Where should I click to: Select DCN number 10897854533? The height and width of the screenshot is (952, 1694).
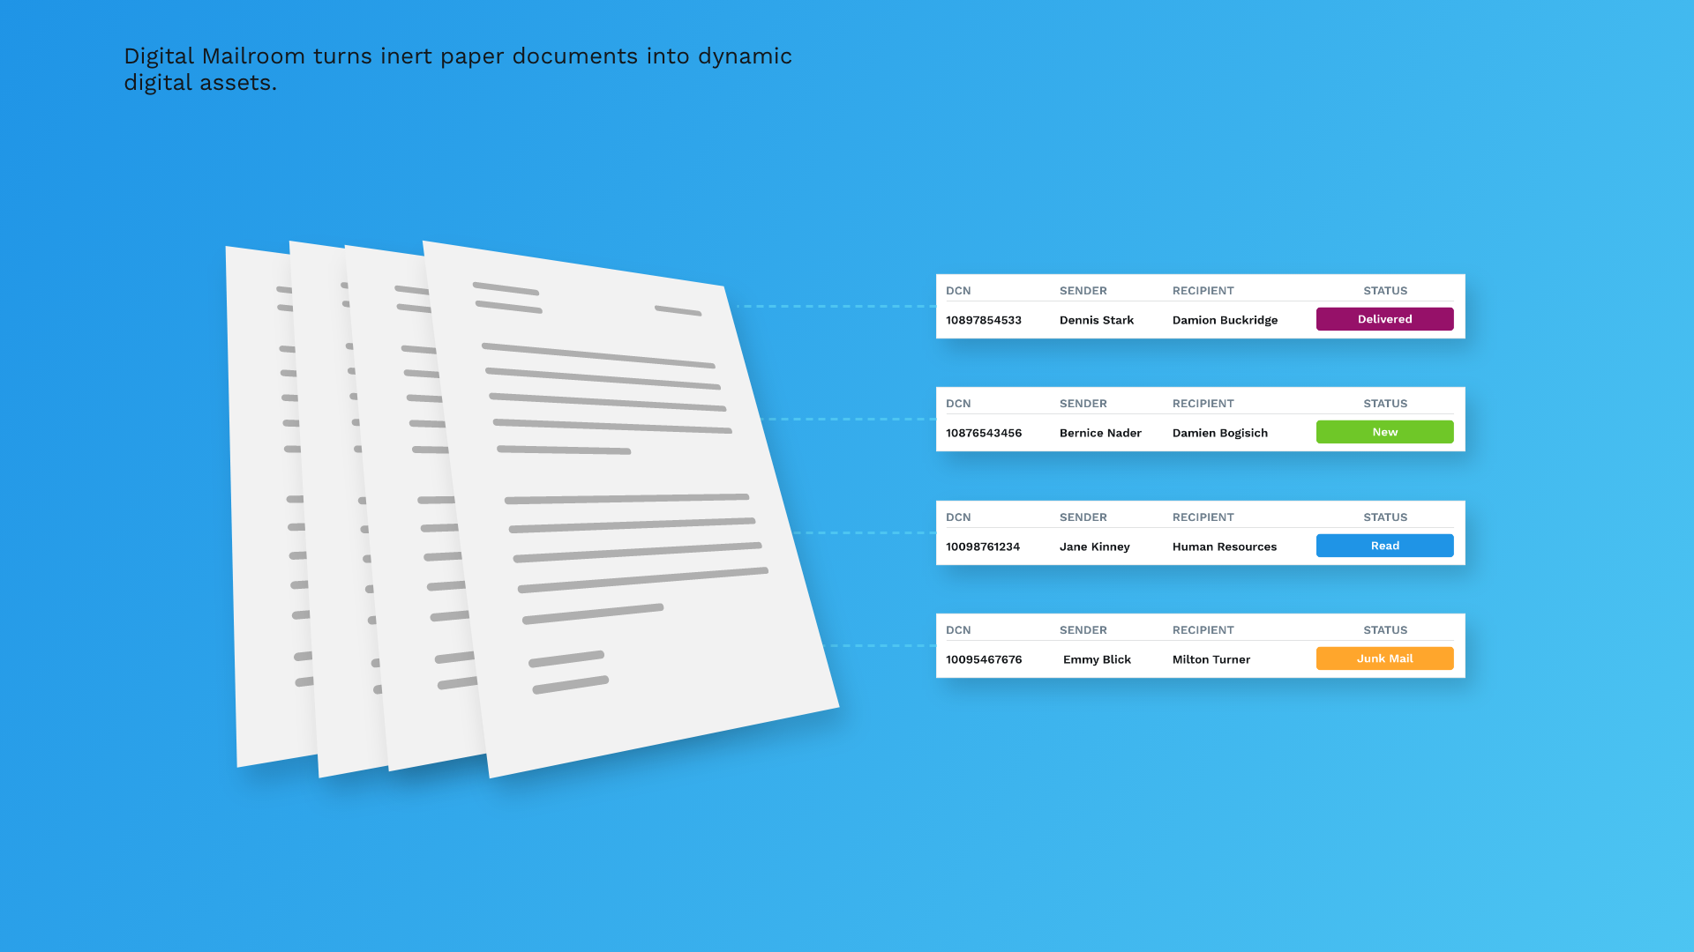(x=983, y=320)
